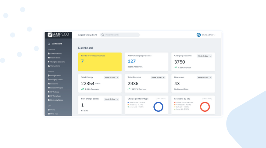Click the CP Templates document icon
This screenshot has height=148, width=266.
tap(49, 96)
